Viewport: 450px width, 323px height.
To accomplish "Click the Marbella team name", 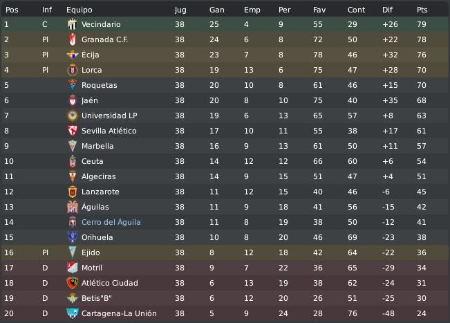I will coord(97,146).
